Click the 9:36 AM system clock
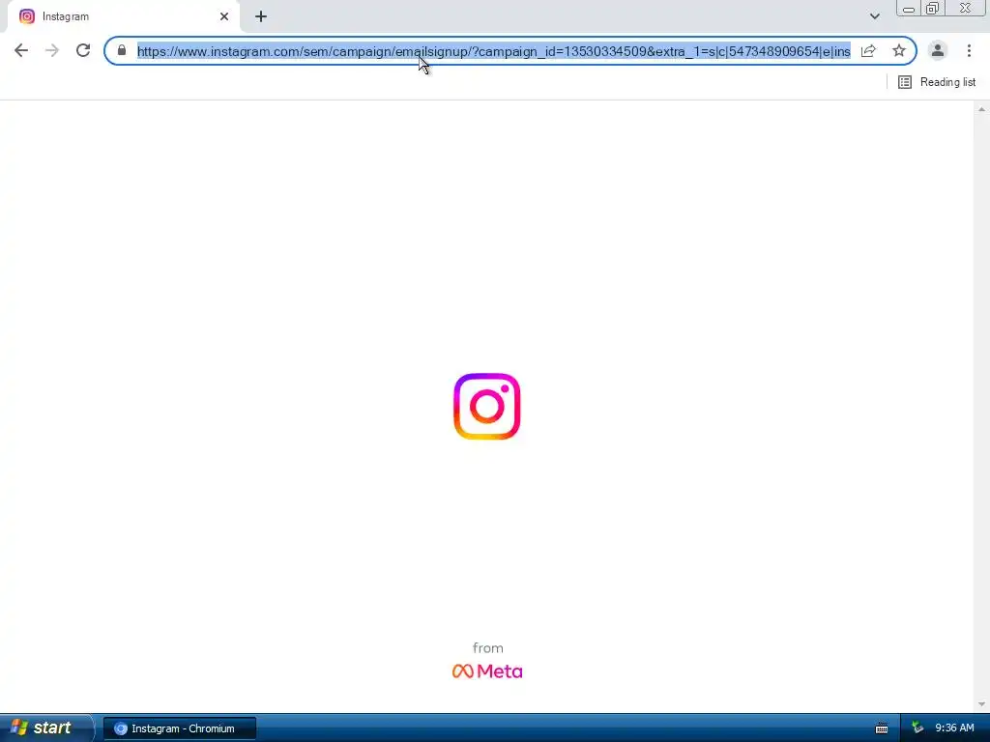This screenshot has width=990, height=742. (x=954, y=728)
